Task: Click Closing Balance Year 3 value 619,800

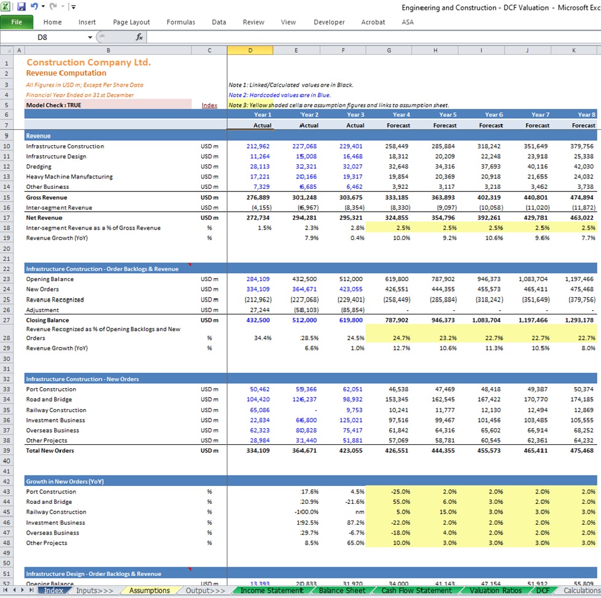Action: [x=351, y=320]
